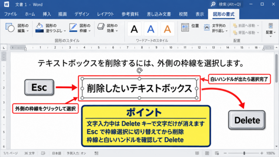279x157 pixels.
Task: Click the 予測入力: オン status entry
Action: (76, 153)
